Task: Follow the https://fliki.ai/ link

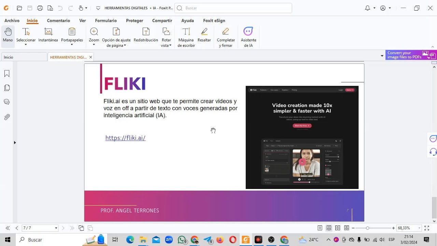Action: (125, 138)
